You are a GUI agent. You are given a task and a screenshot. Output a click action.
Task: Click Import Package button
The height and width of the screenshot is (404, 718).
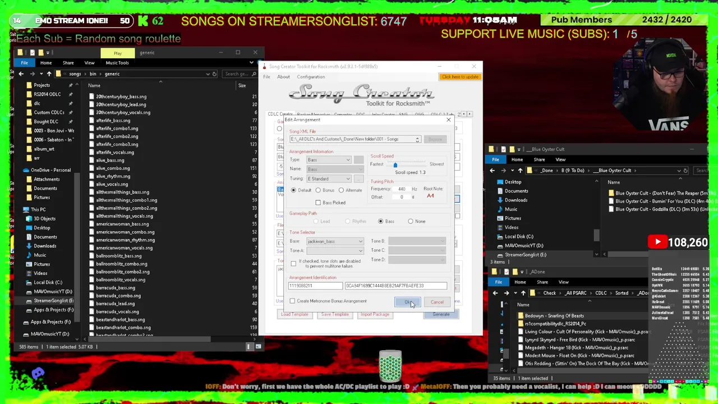tap(375, 314)
